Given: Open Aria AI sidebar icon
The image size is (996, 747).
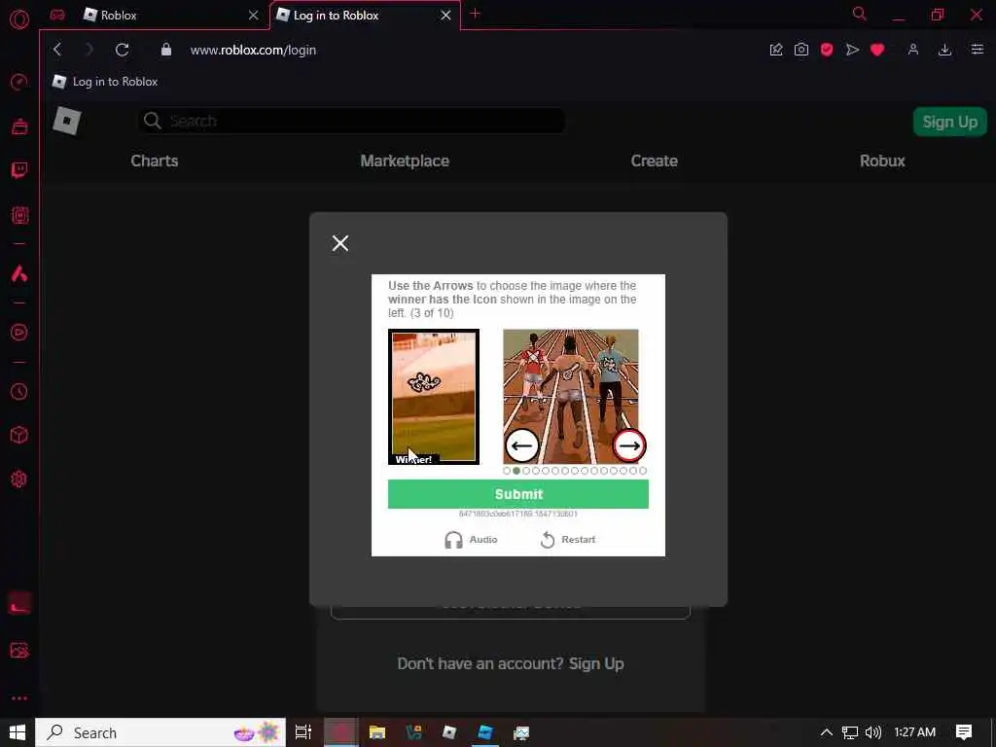Looking at the screenshot, I should pos(19,273).
